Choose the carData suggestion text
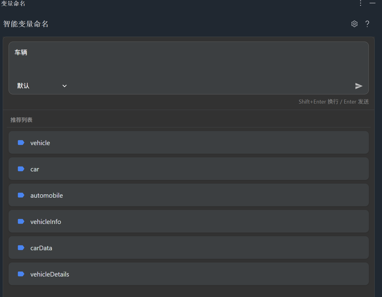This screenshot has width=382, height=297. click(41, 248)
